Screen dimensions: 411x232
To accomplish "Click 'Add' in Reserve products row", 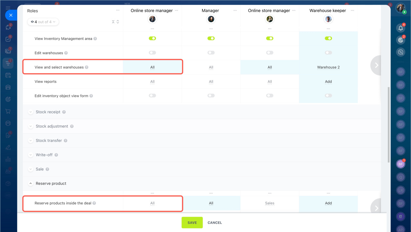I will (x=328, y=203).
